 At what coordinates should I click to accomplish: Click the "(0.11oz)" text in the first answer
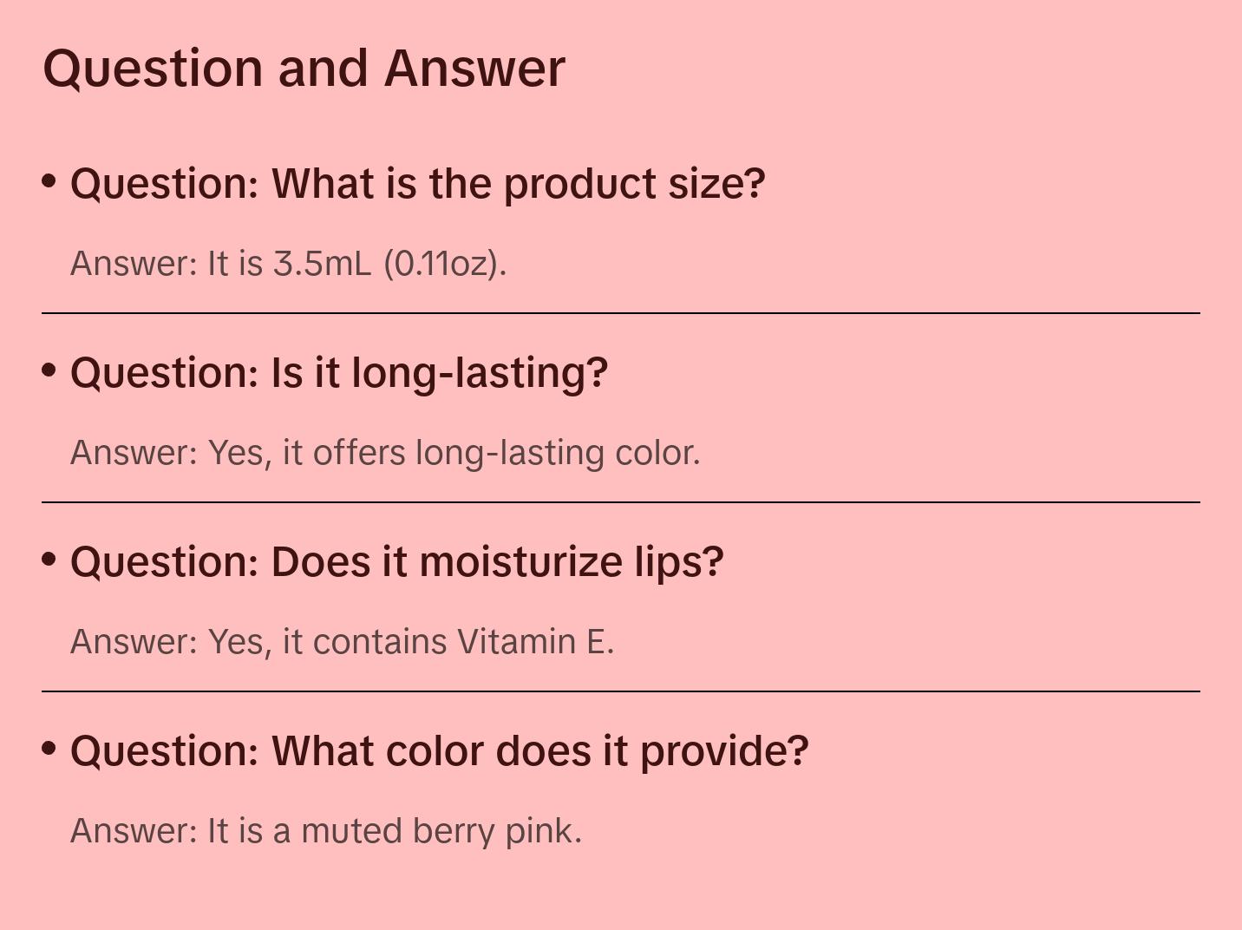click(x=445, y=263)
